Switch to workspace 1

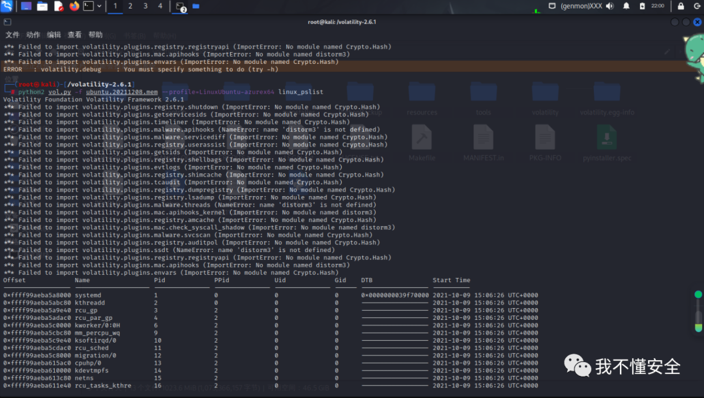115,6
